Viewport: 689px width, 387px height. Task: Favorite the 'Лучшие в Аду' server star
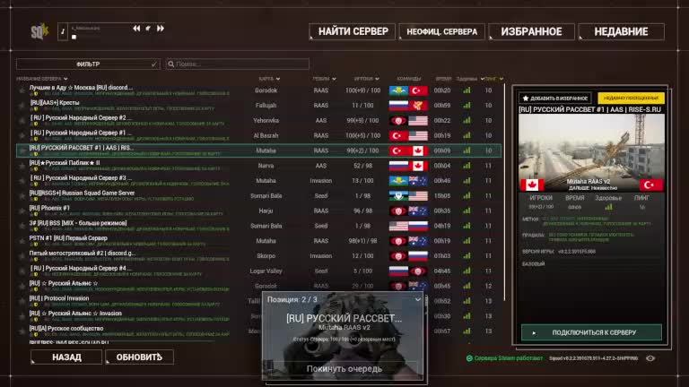(22, 90)
